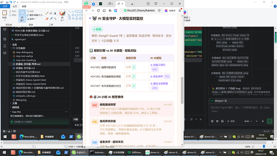
Task: Click the AI助手 button in the browser toolbar
Action: [170, 10]
